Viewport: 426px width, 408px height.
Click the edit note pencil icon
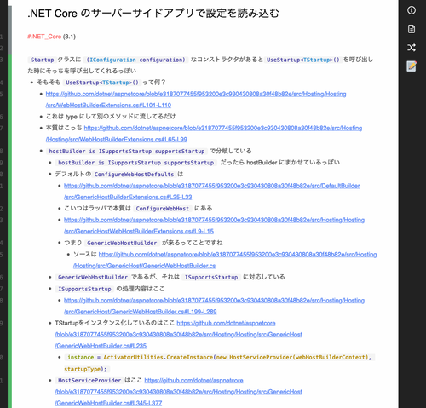coord(412,66)
